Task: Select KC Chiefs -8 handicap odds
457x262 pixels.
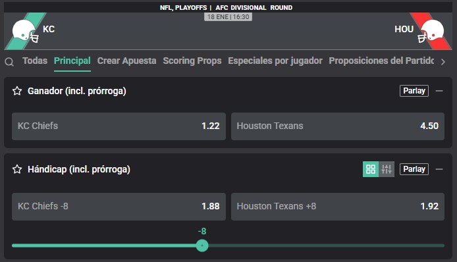Action: pos(119,206)
